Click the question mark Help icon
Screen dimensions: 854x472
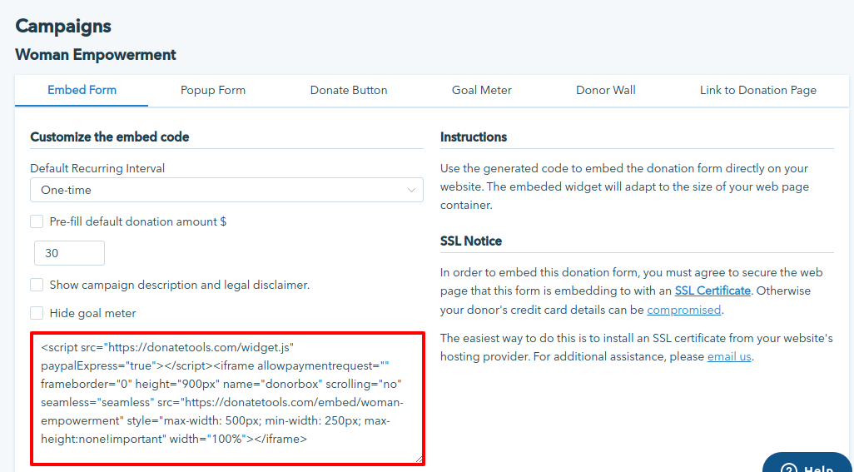click(787, 468)
